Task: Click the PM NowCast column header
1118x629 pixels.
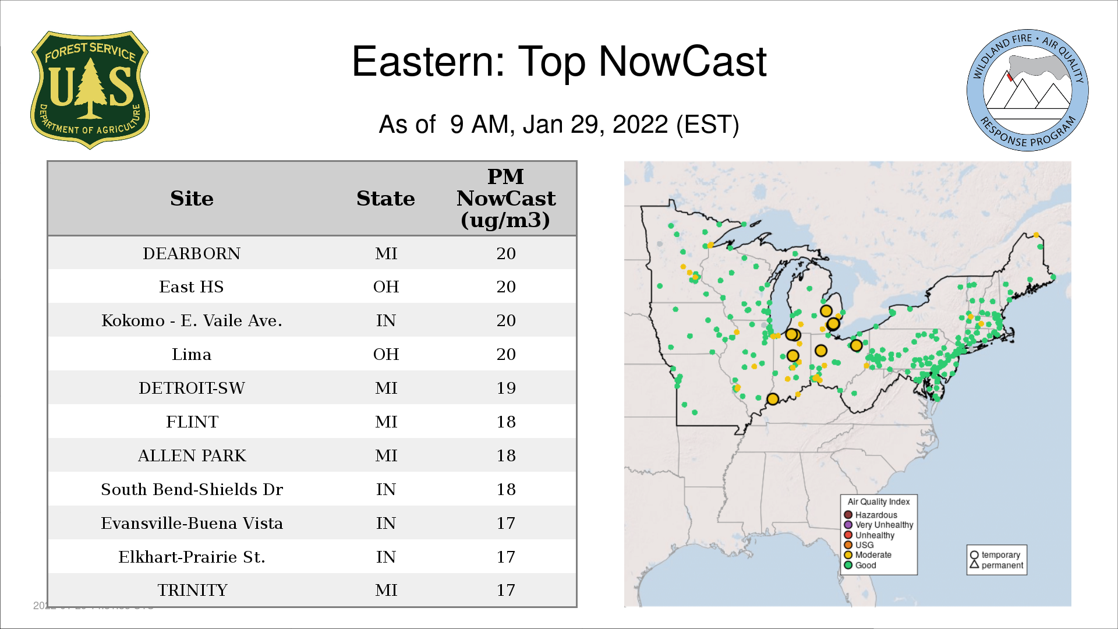Action: coord(505,199)
